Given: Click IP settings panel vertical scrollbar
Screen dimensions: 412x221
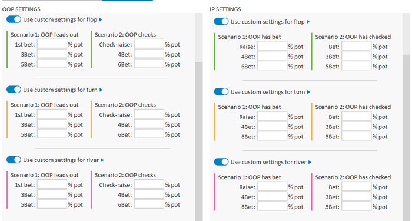Looking at the screenshot, I should tap(406, 136).
